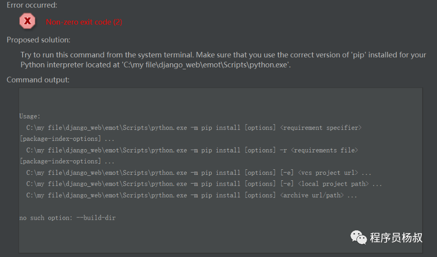Click the 'no such option: --build-dir' error line
Viewport: 437px width, 257px height.
(x=67, y=218)
